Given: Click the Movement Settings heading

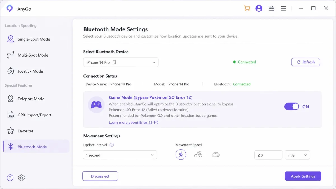Looking at the screenshot, I should 102,136.
